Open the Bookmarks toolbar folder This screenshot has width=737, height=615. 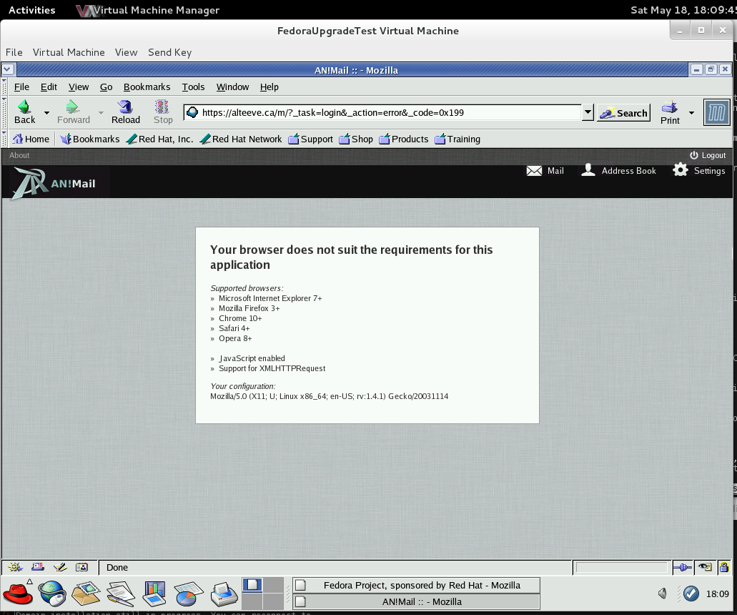(90, 139)
